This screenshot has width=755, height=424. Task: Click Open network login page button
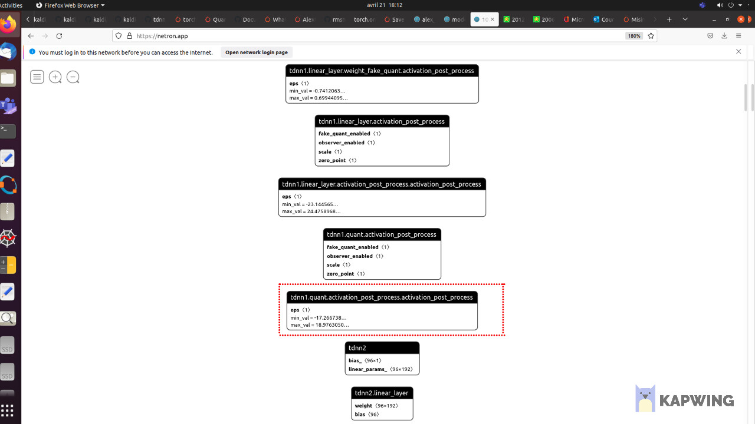point(257,52)
